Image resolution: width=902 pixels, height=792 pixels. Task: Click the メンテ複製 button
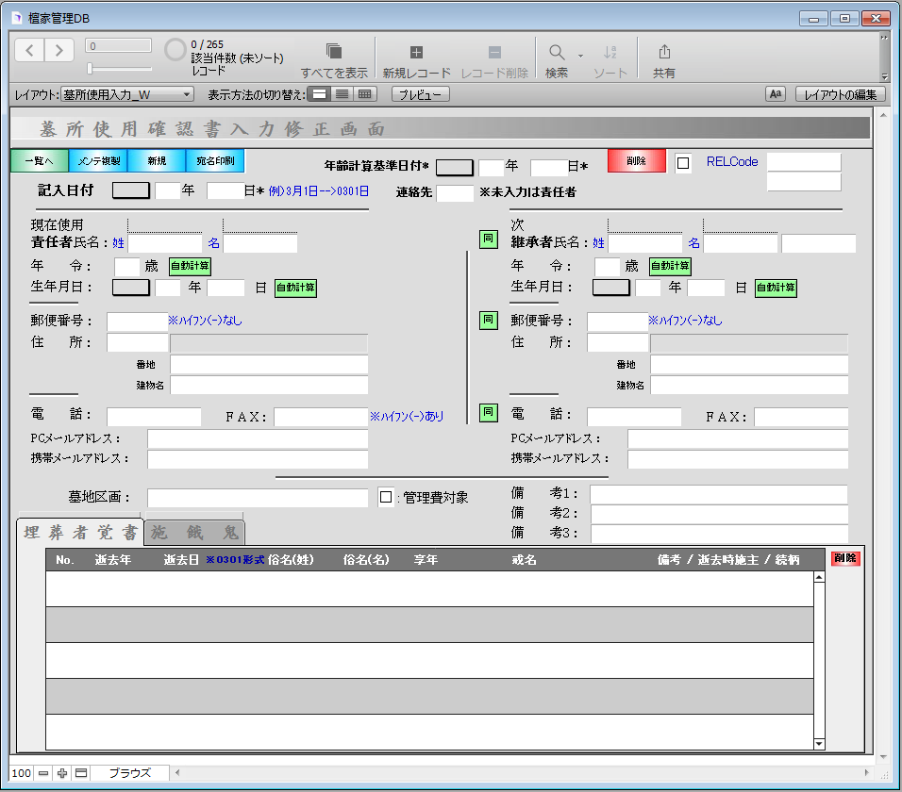[98, 161]
